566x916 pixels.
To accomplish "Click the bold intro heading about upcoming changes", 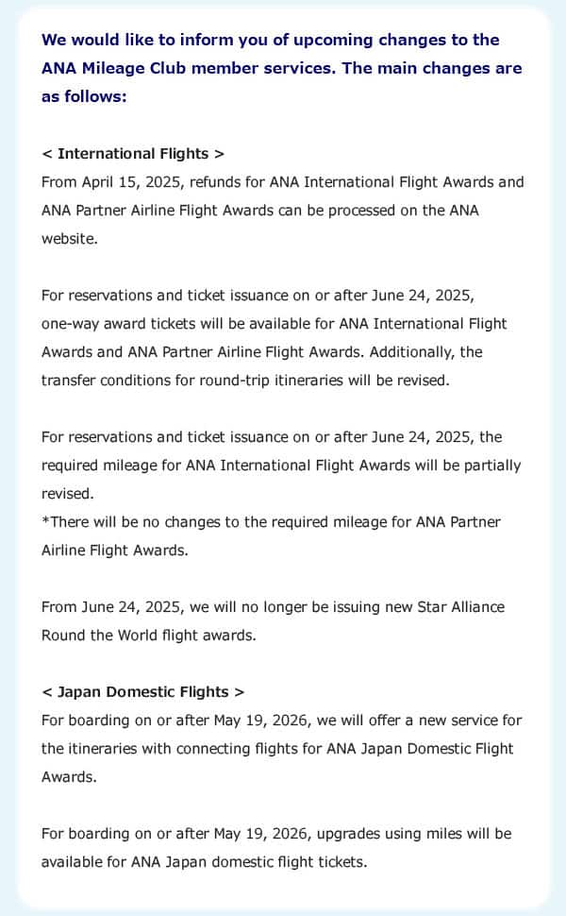I will (270, 40).
